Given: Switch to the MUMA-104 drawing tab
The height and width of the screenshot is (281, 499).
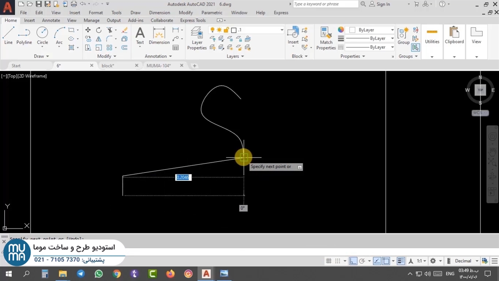Looking at the screenshot, I should pos(159,66).
